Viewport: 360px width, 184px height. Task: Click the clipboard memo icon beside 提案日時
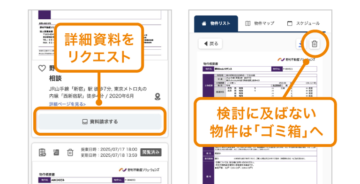pyautogui.click(x=42, y=152)
